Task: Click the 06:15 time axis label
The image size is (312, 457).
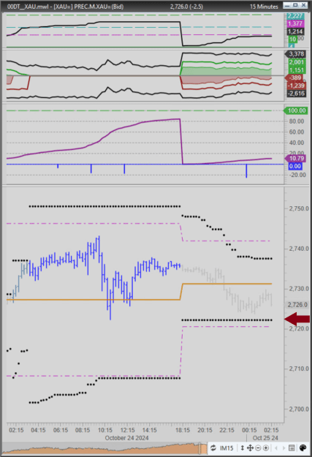Action: point(61,430)
